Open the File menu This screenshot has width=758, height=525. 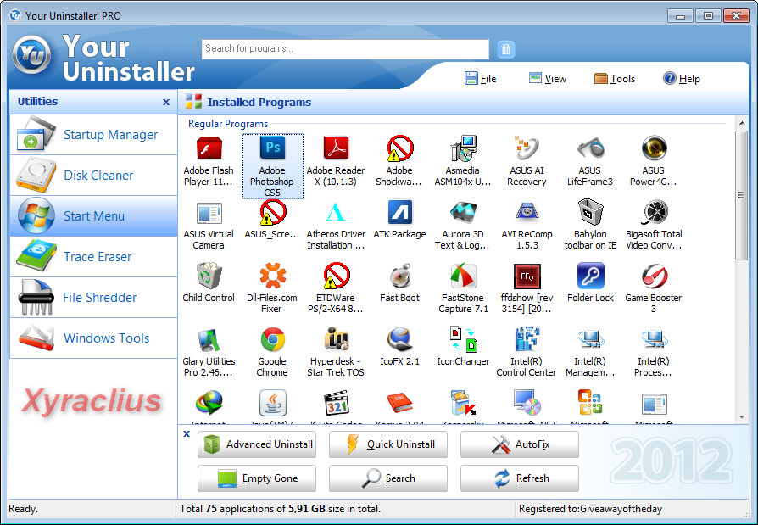481,79
